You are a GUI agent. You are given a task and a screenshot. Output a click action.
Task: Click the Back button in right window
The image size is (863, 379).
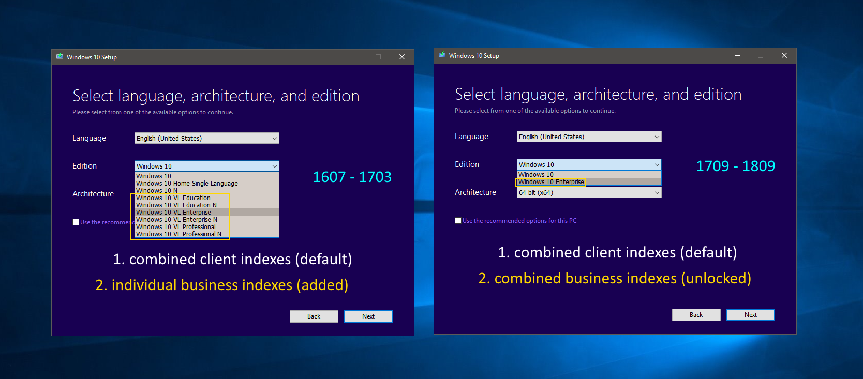click(696, 315)
